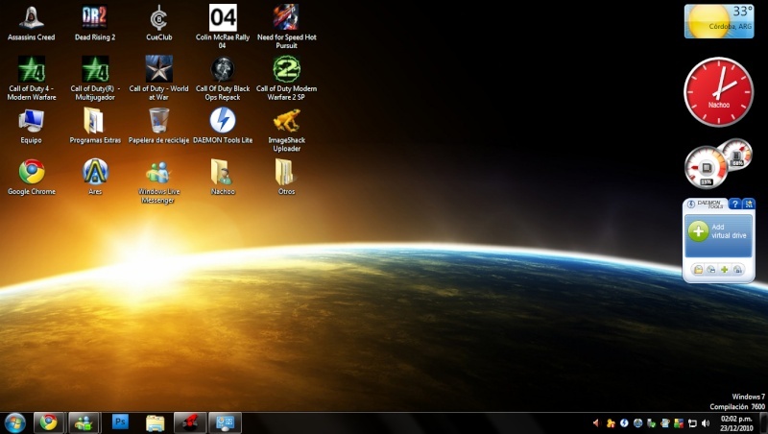
Task: Select the Ares desktop icon
Action: 95,178
